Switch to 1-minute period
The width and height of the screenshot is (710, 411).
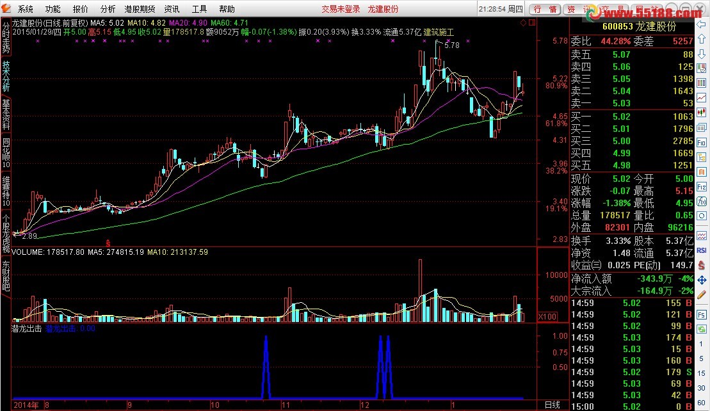pos(702,344)
